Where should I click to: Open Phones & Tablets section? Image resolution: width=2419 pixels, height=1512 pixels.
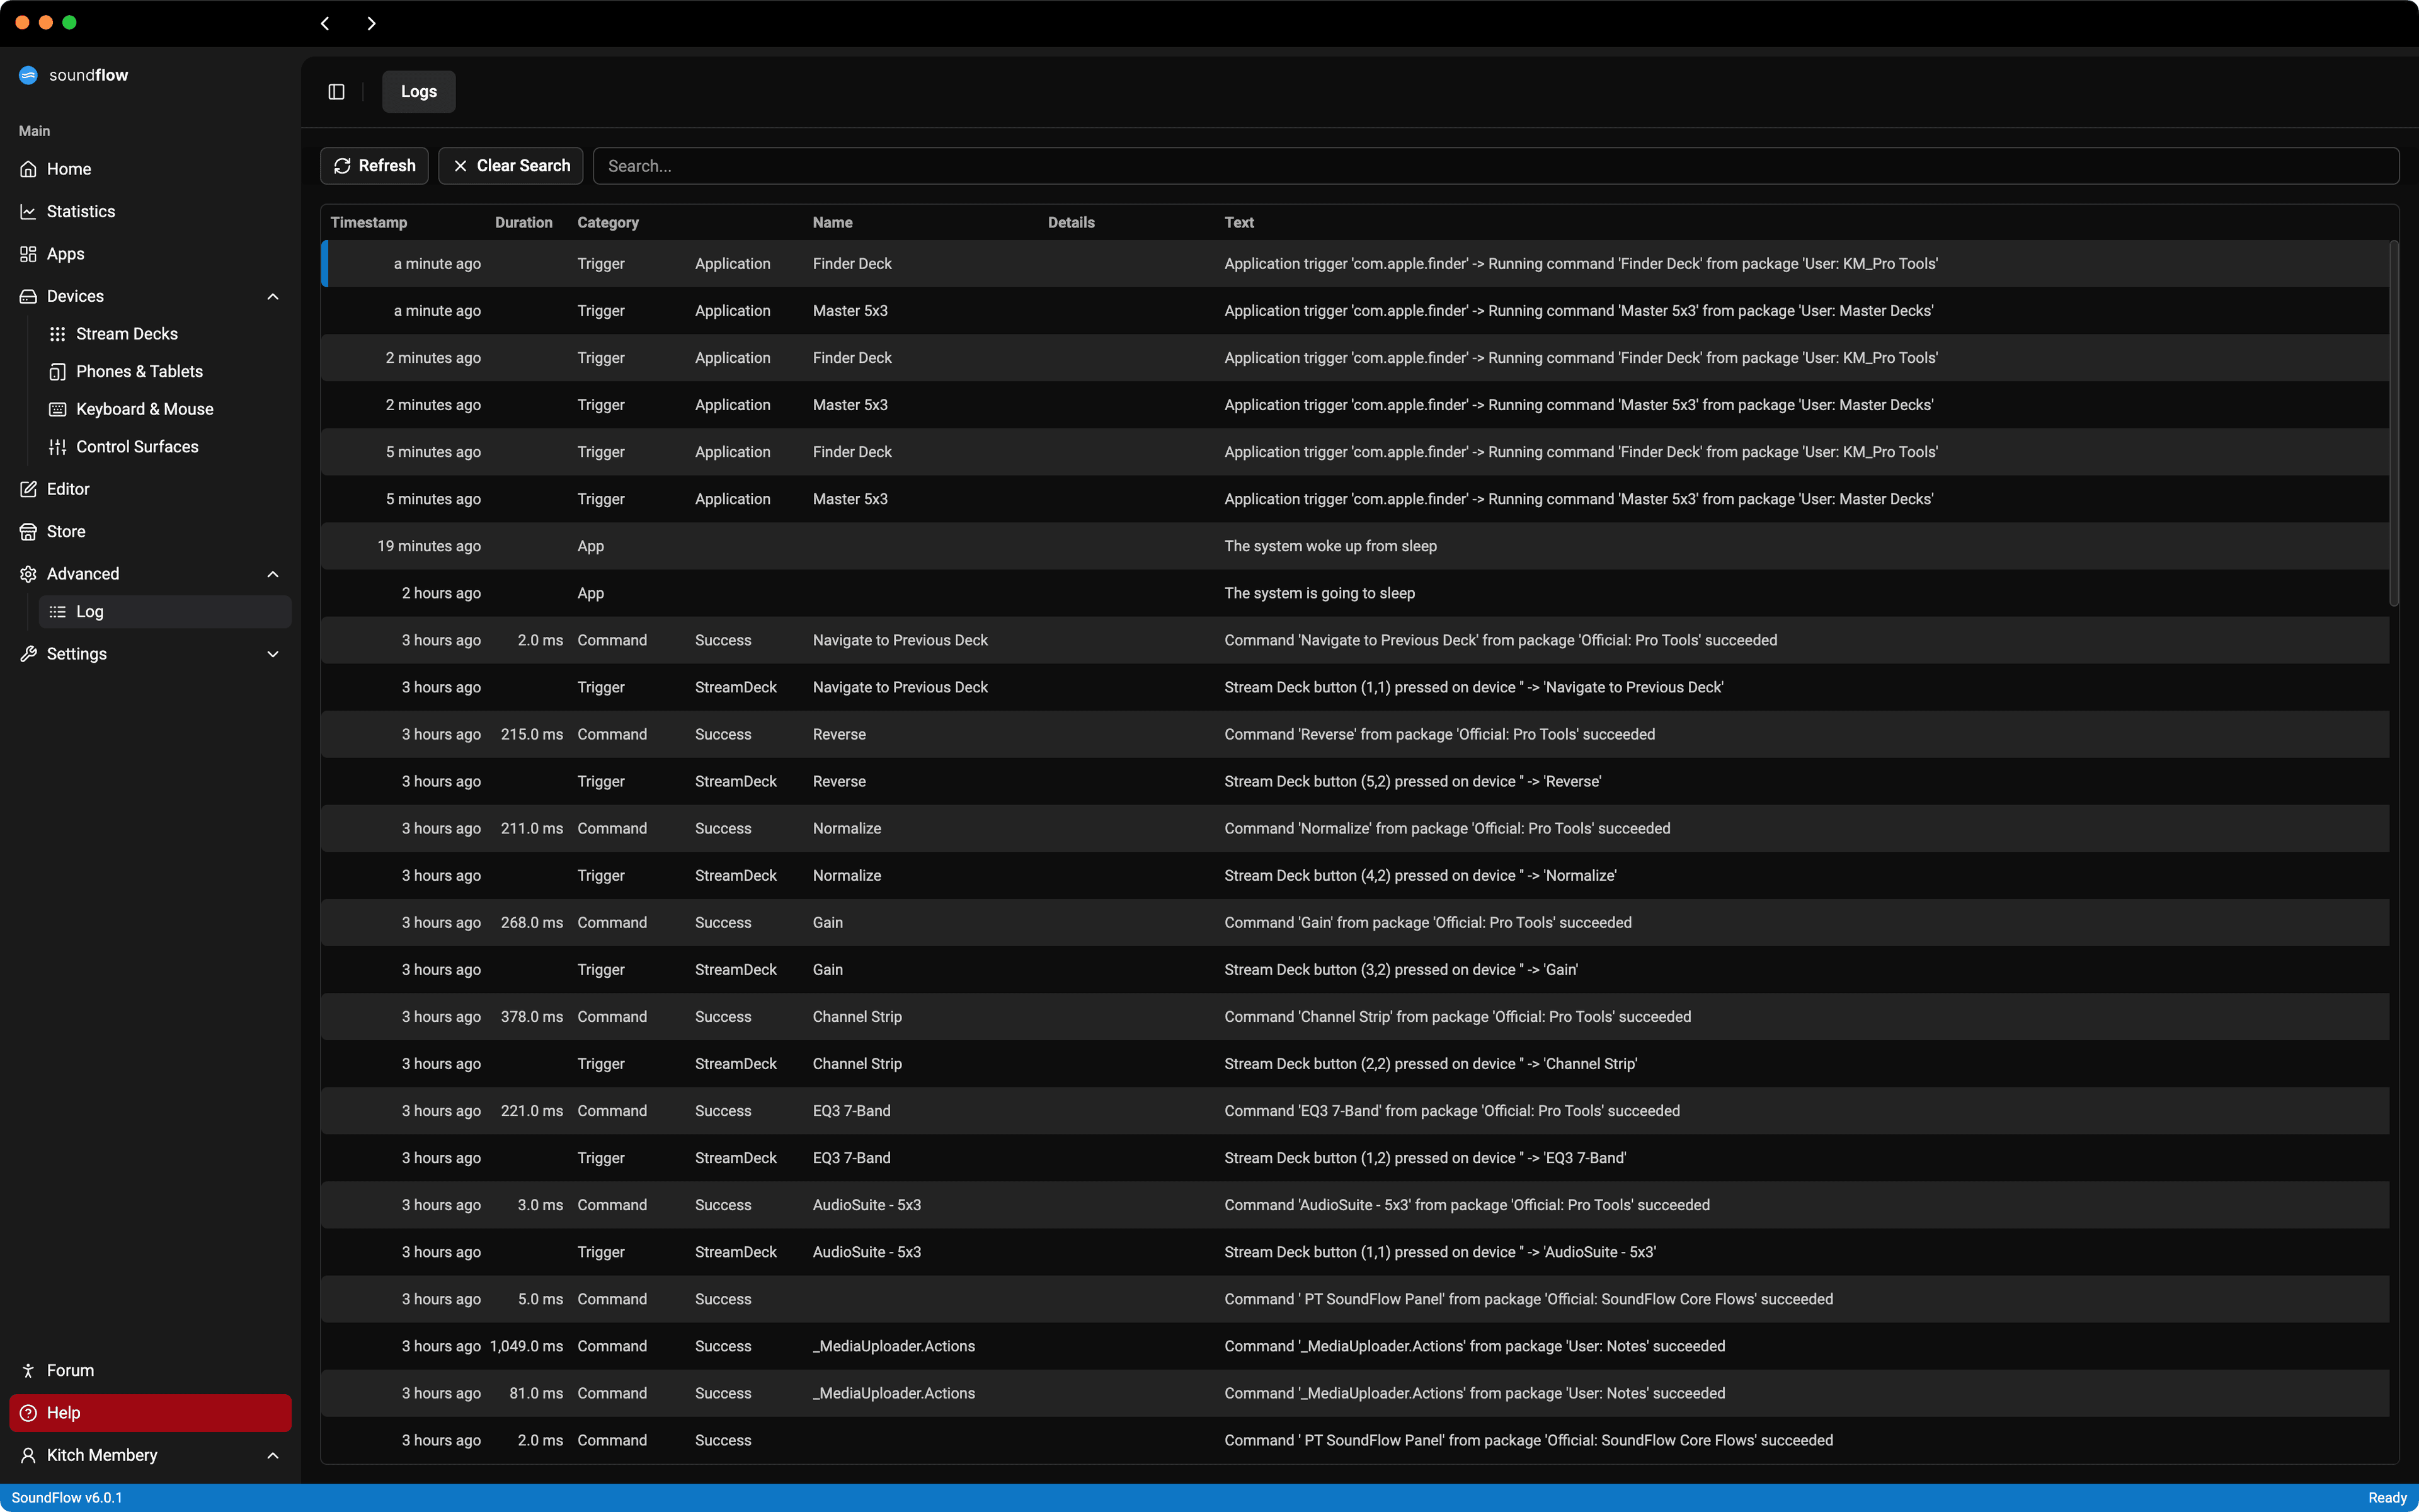139,371
